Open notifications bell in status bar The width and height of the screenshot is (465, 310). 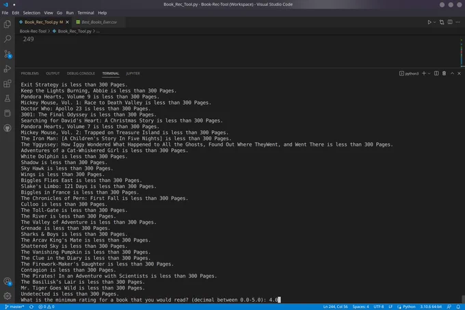458,307
